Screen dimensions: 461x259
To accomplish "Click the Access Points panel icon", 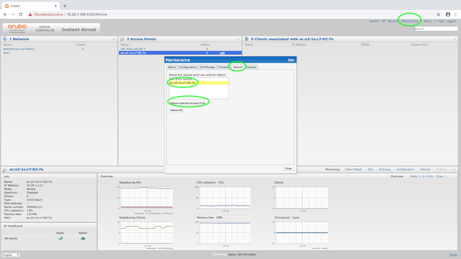I will click(x=122, y=39).
